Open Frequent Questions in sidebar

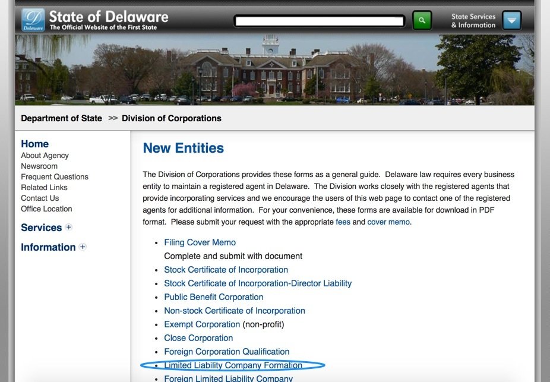coord(55,177)
